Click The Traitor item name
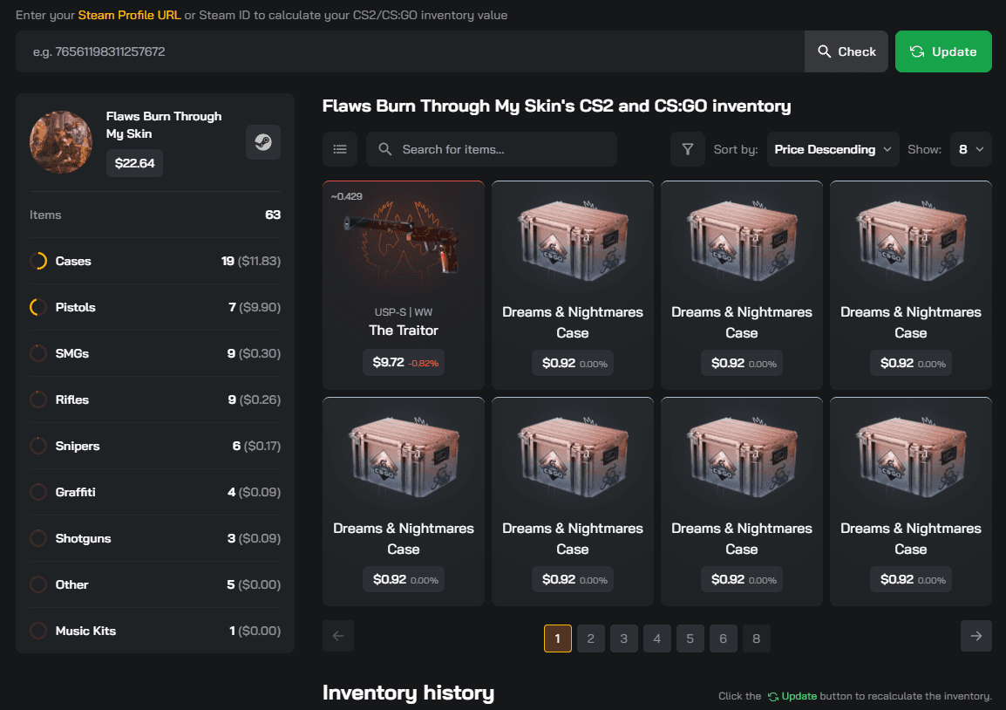 (x=404, y=330)
